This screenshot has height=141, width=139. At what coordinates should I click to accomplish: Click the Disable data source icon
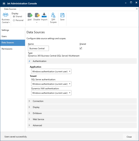37,15
